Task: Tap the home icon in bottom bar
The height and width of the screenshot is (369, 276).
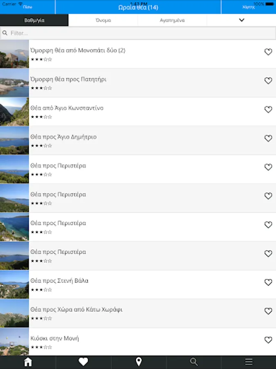Action: coord(28,362)
